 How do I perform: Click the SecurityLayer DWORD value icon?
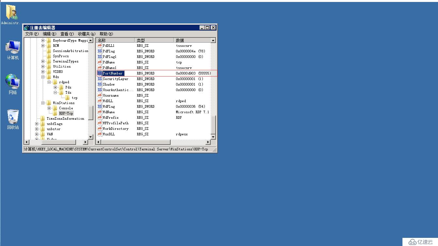(x=100, y=79)
